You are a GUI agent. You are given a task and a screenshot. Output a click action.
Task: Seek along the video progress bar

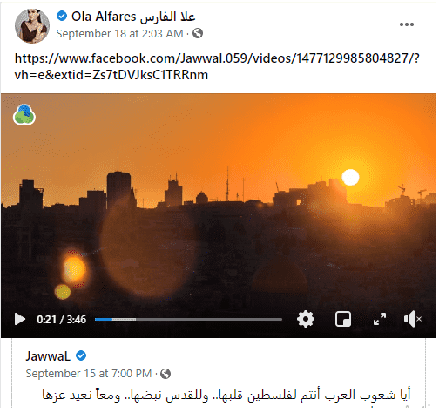pos(189,321)
